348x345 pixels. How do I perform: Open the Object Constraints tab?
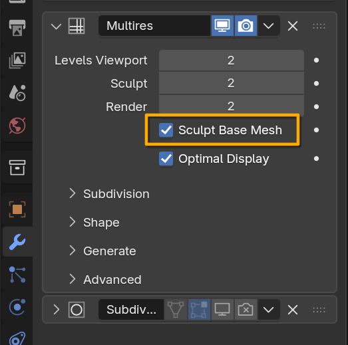click(17, 338)
